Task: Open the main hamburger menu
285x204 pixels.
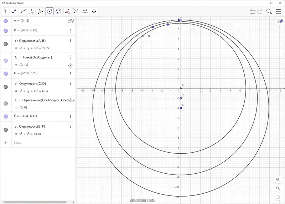Action: (279, 11)
